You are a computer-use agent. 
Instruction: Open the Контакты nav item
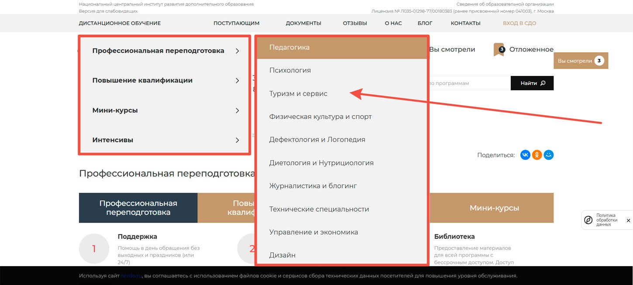click(x=465, y=23)
